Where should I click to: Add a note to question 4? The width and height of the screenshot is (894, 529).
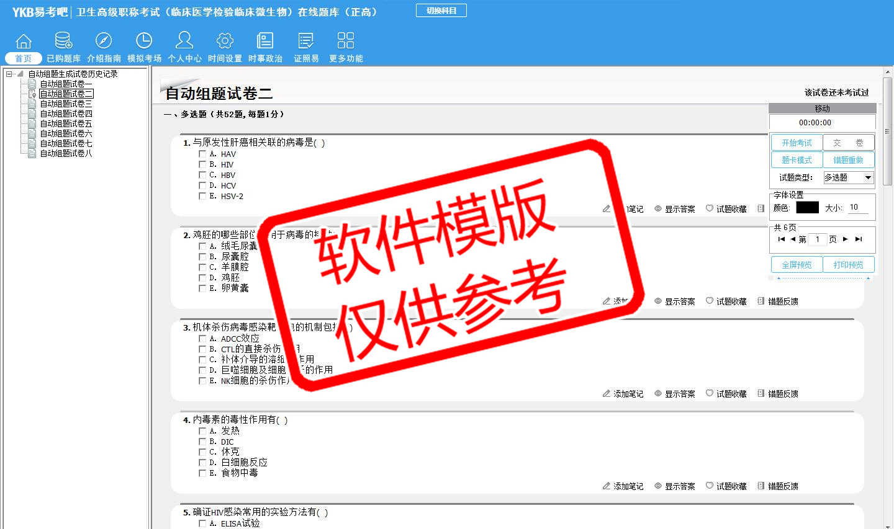point(623,486)
